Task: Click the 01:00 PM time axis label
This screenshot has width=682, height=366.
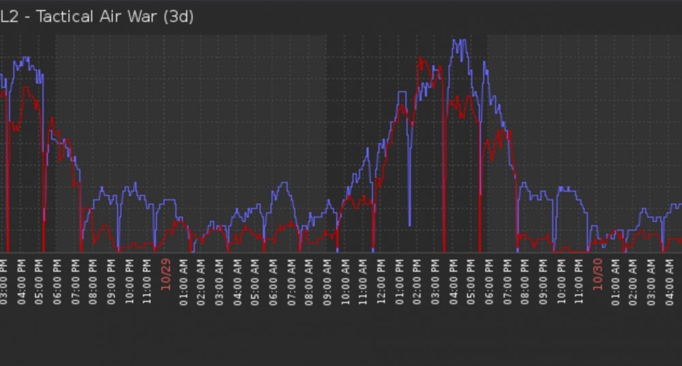Action: click(x=399, y=282)
